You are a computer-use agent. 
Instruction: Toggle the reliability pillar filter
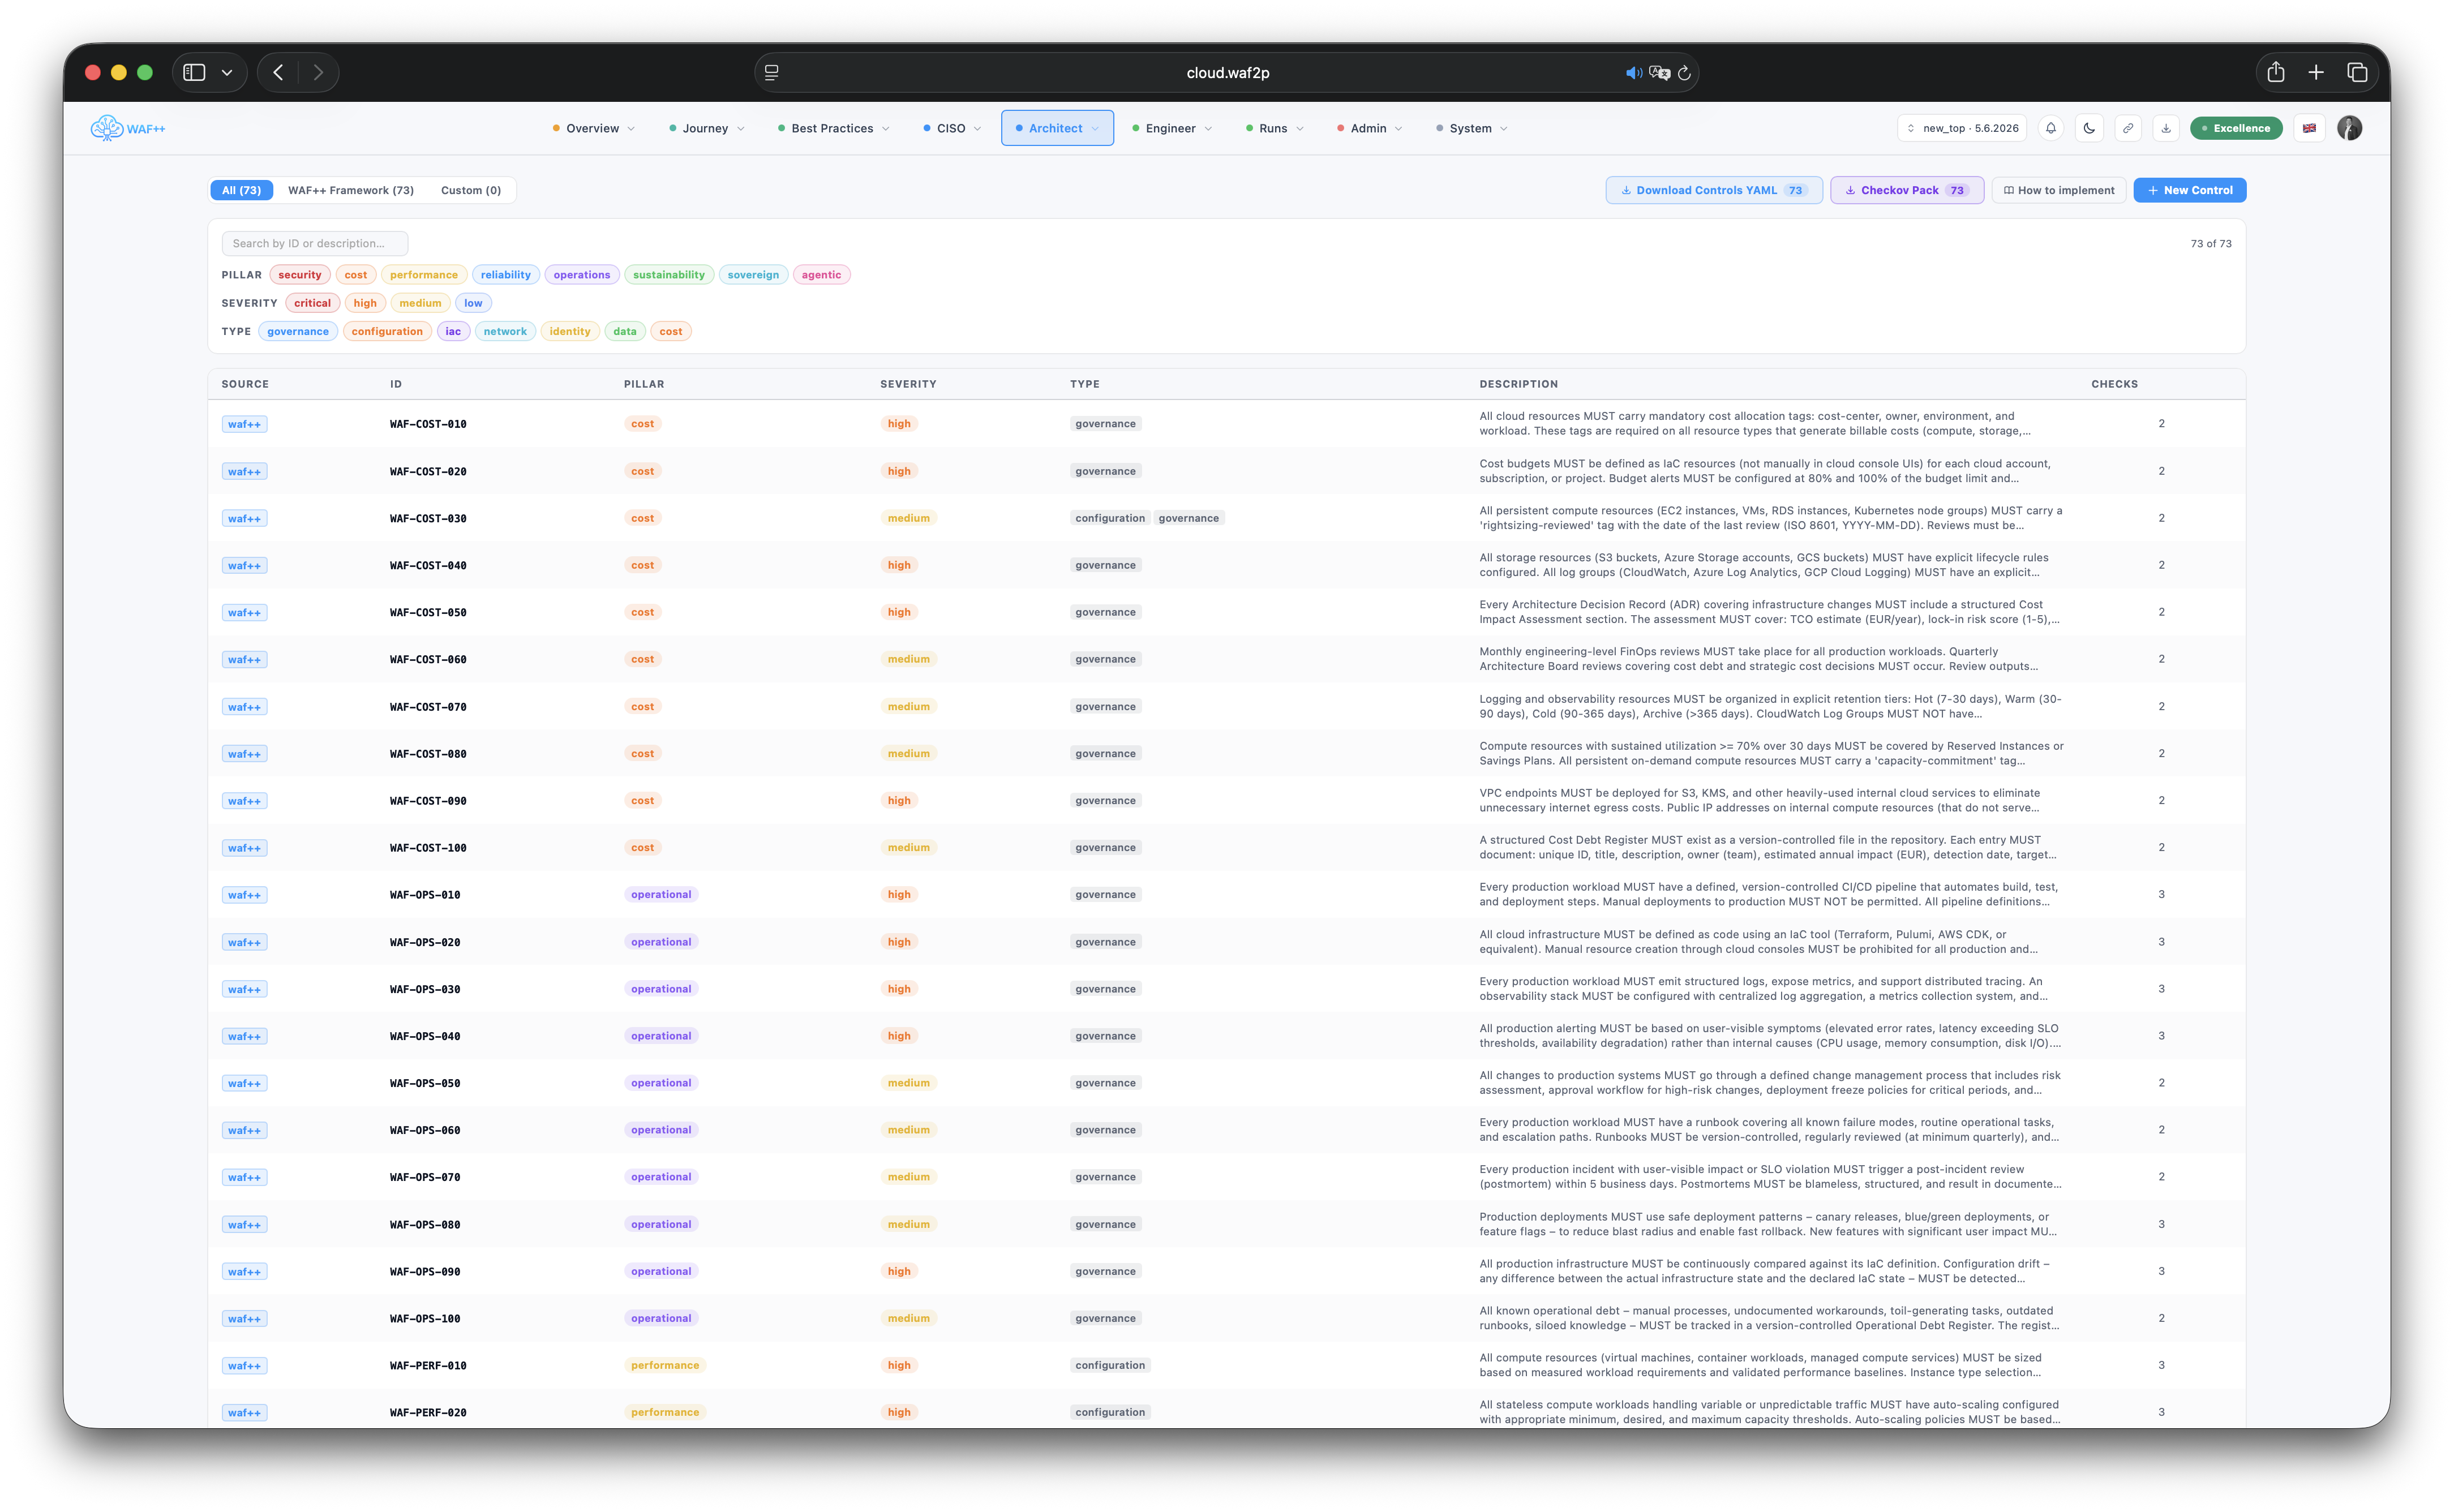click(506, 275)
